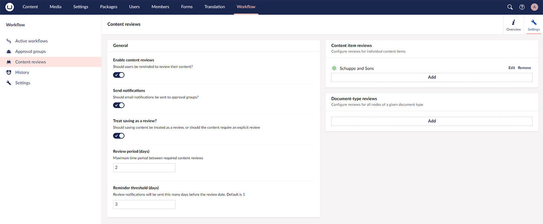Click the Content reviews binoculars icon
The image size is (543, 224).
coord(9,62)
